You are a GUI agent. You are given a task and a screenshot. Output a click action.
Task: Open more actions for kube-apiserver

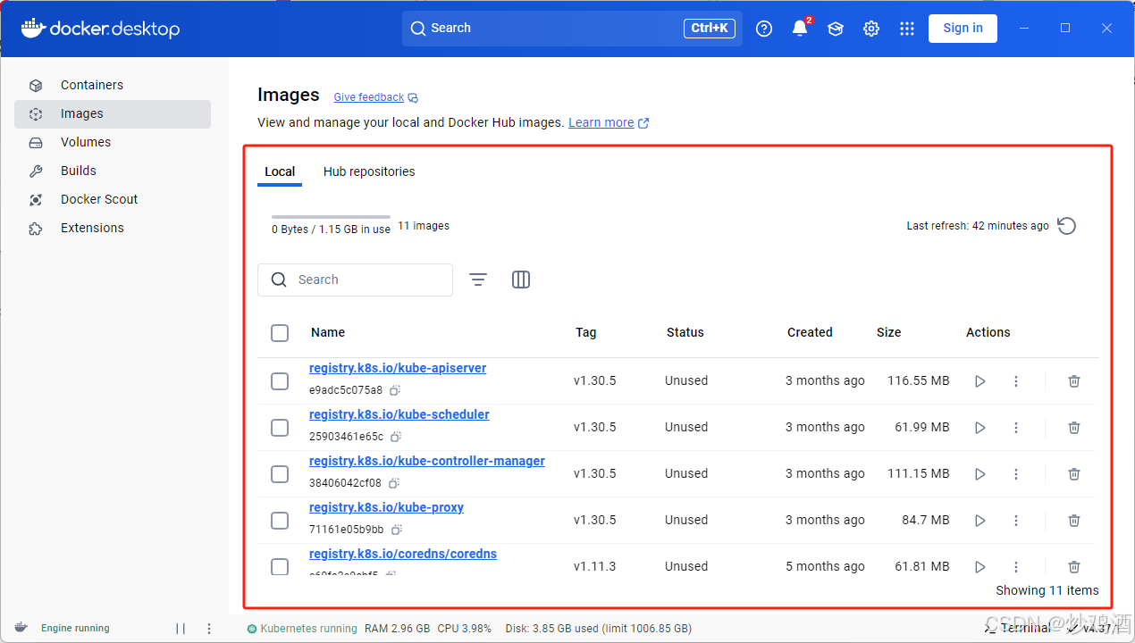pos(1016,381)
